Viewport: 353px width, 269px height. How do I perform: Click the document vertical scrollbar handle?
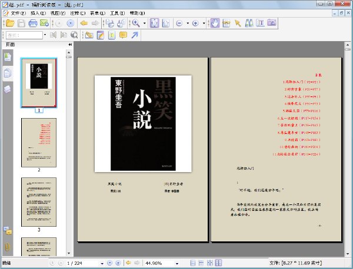click(347, 49)
